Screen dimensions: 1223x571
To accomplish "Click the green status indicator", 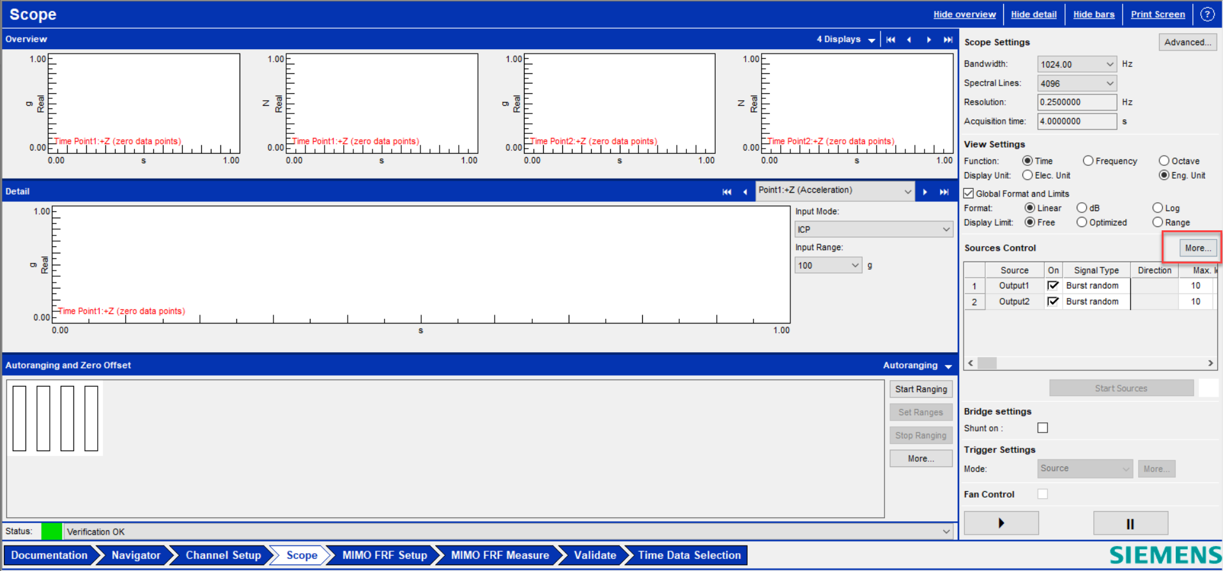I will [52, 531].
